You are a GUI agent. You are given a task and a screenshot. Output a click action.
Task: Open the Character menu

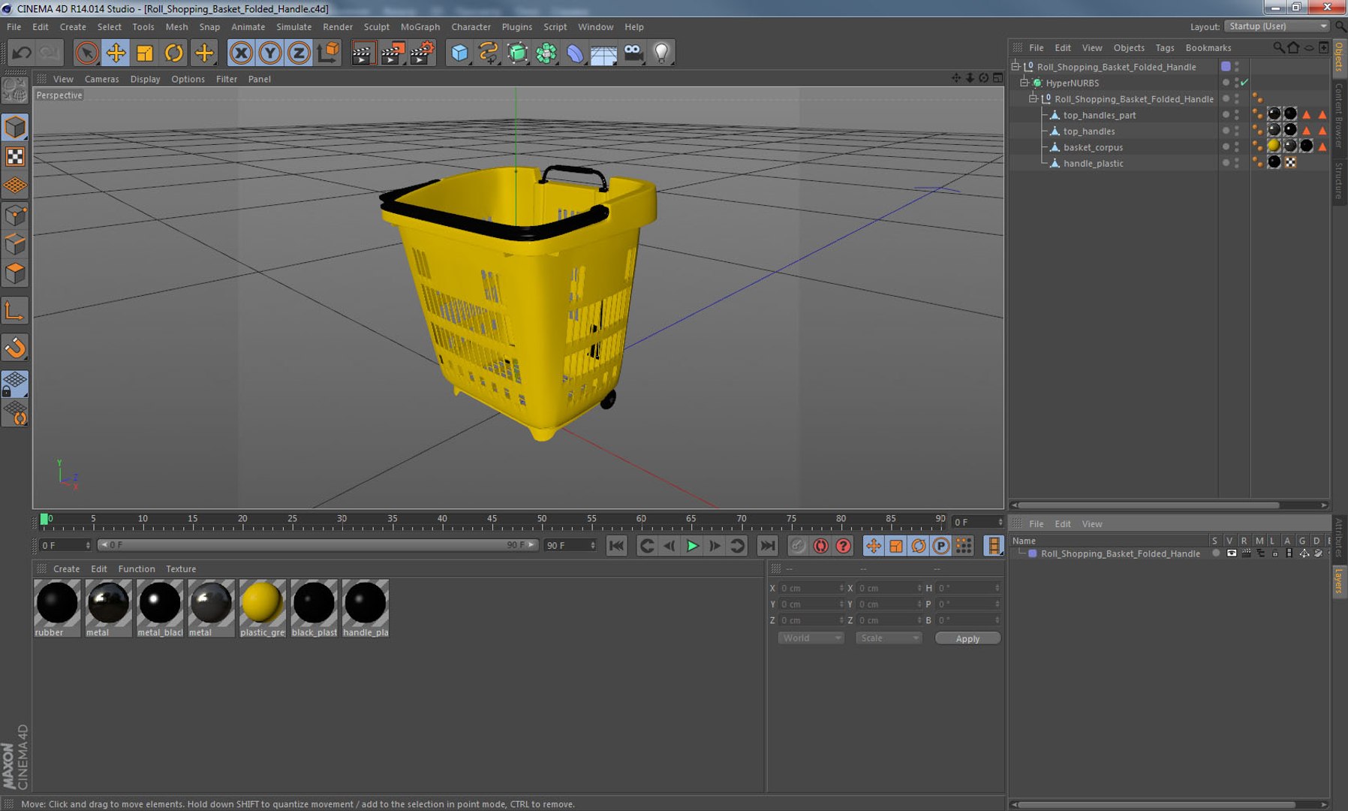[471, 27]
